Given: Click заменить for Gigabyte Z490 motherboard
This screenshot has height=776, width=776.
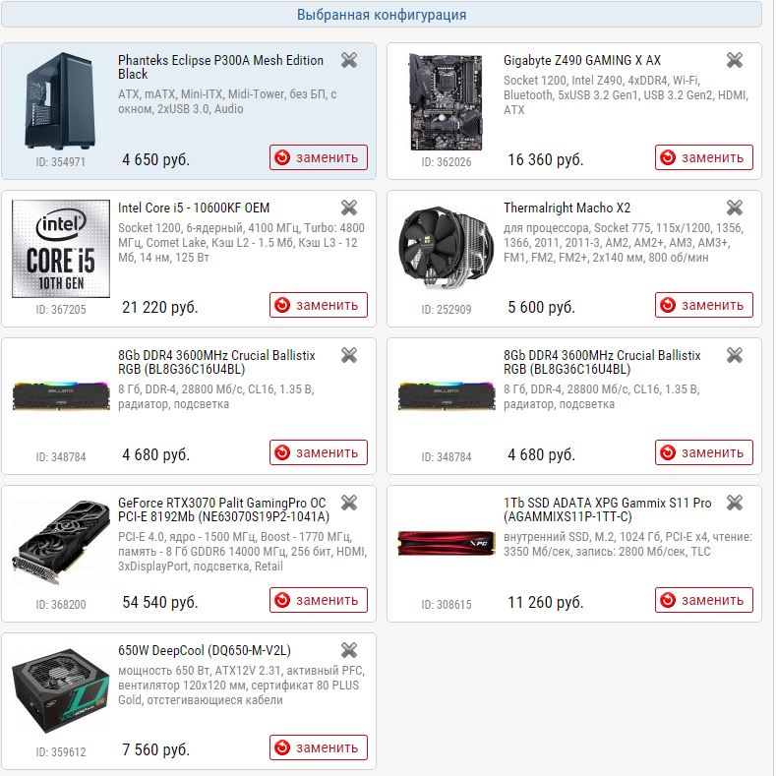Looking at the screenshot, I should tap(704, 157).
